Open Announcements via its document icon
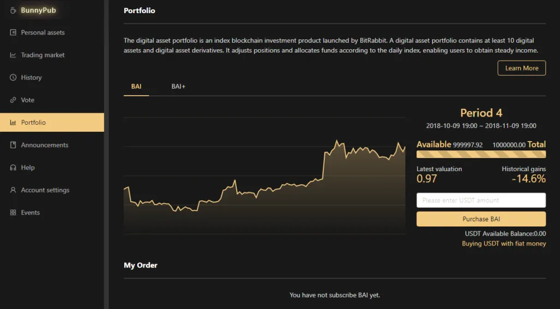560x309 pixels. click(x=13, y=145)
